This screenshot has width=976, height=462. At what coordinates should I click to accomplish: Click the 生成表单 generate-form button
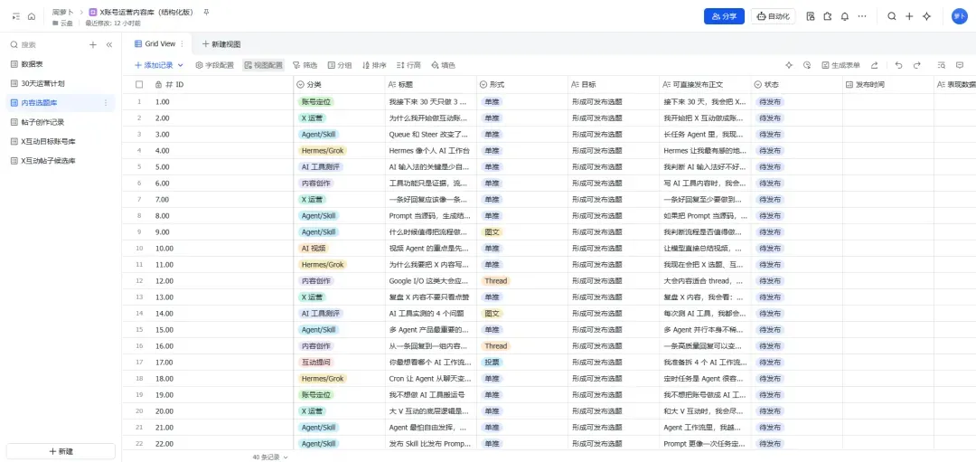tap(841, 65)
